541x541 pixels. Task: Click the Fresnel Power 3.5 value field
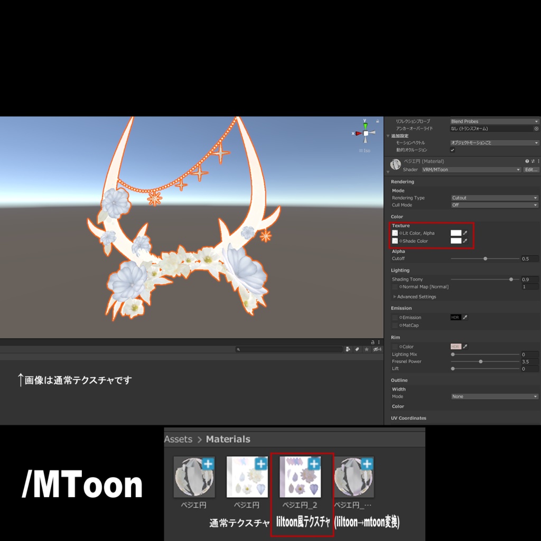pos(529,361)
